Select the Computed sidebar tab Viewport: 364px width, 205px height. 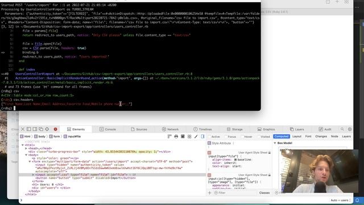click(x=282, y=137)
